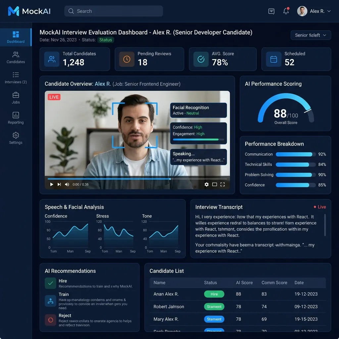
Task: Sort by Date column header
Action: [299, 283]
